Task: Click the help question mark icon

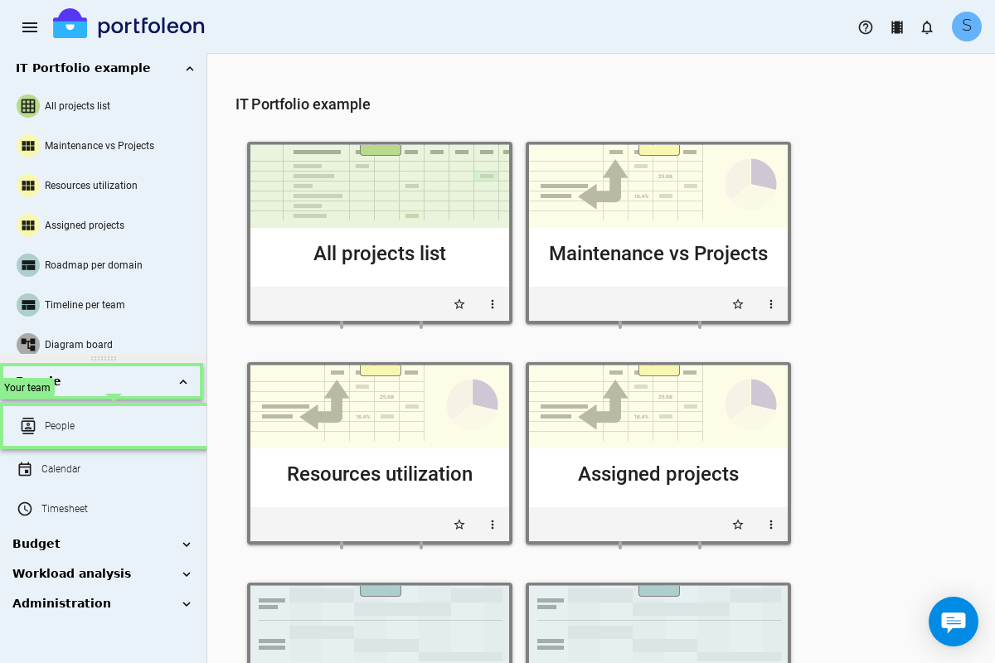Action: [x=866, y=27]
